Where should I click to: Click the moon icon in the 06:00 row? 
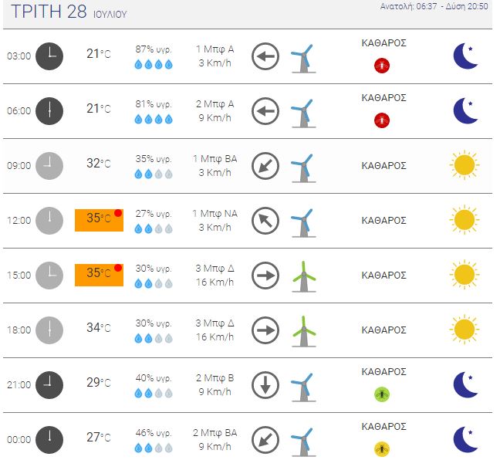465,110
